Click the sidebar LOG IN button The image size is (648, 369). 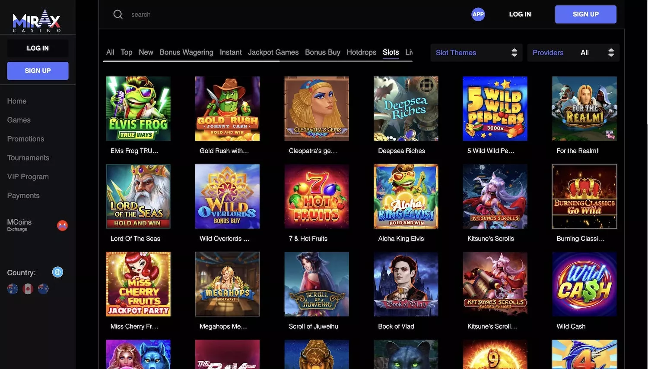[38, 48]
